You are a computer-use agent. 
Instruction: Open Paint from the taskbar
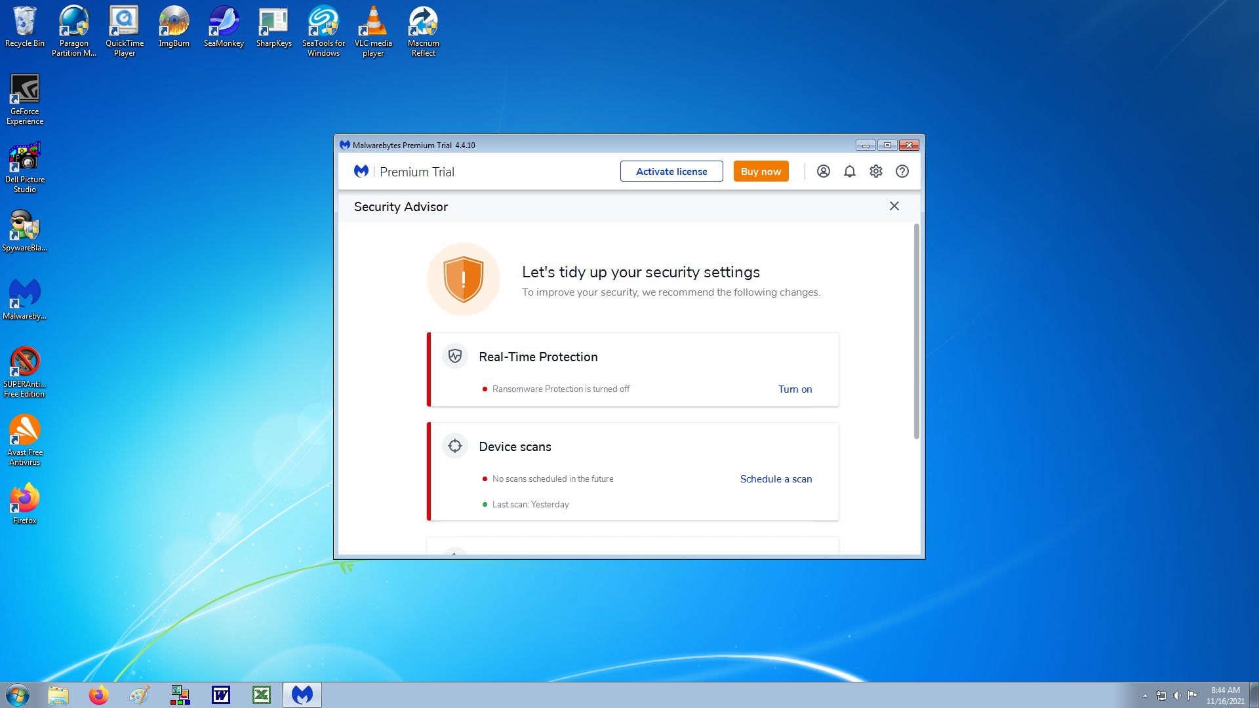tap(140, 695)
